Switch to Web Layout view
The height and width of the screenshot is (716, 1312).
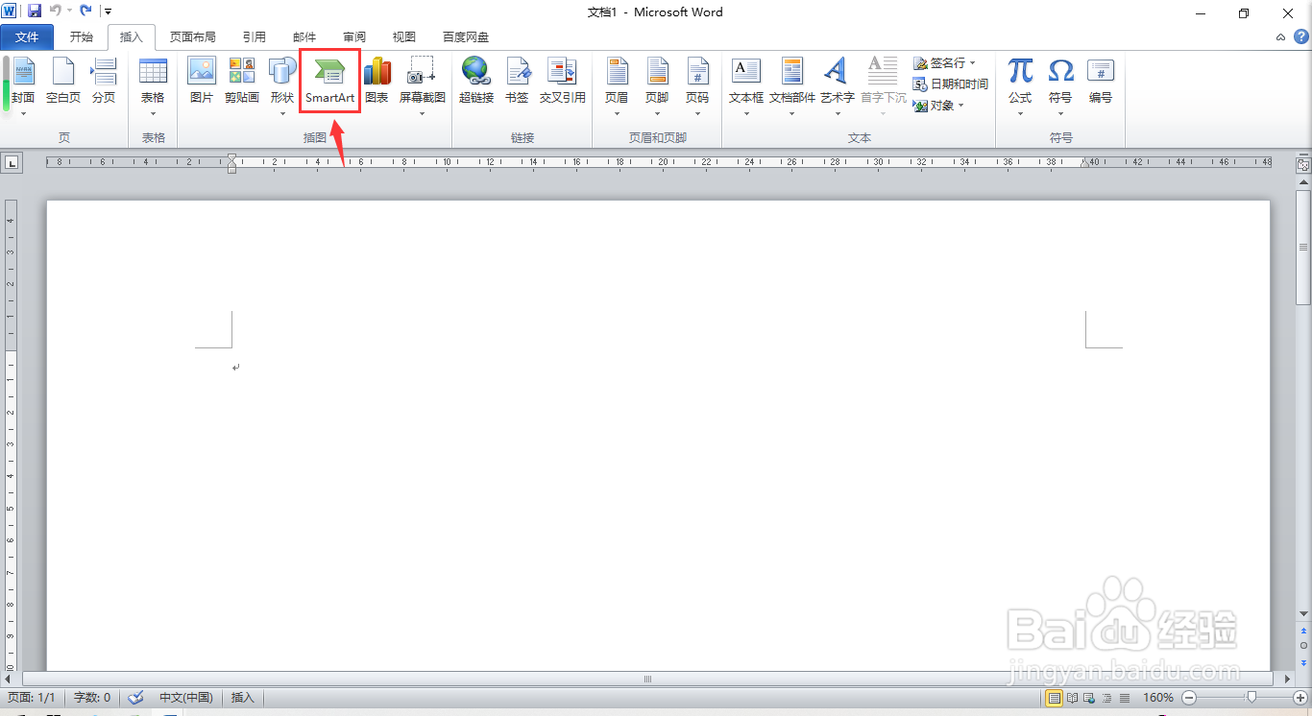tap(1090, 698)
